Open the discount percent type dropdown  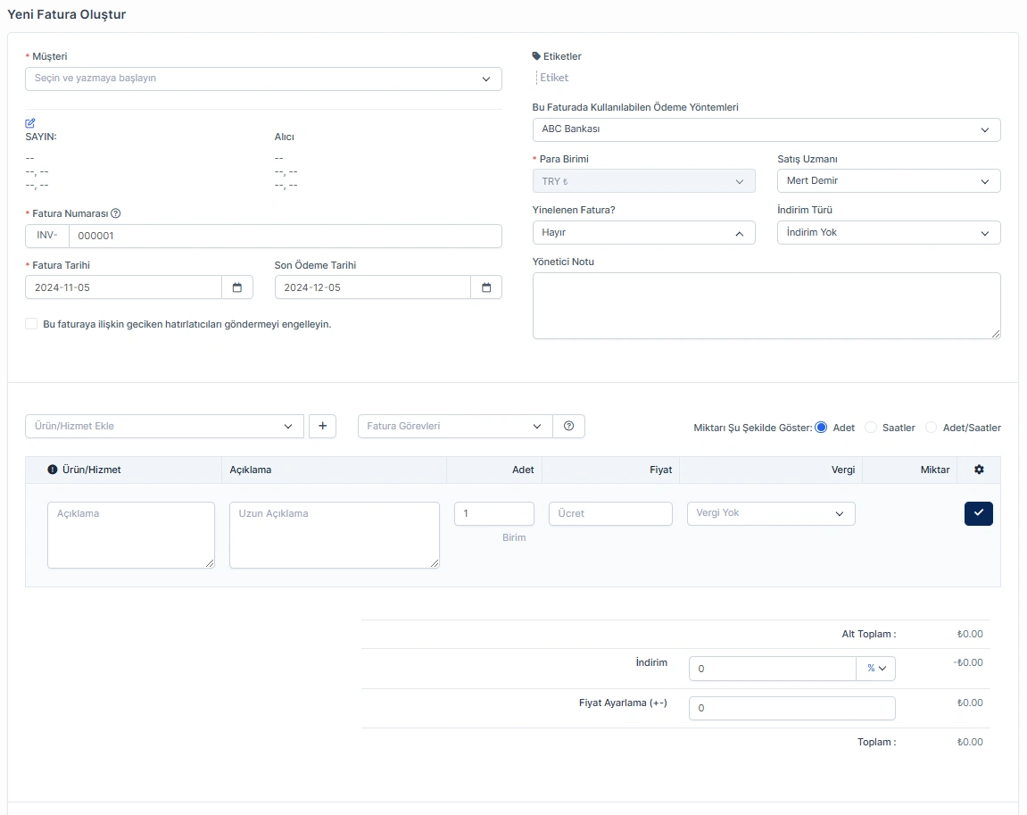point(875,669)
